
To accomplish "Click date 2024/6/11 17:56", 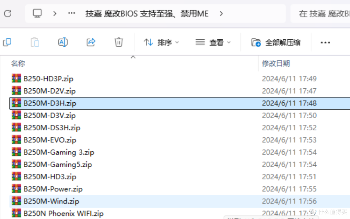I will [x=289, y=201].
